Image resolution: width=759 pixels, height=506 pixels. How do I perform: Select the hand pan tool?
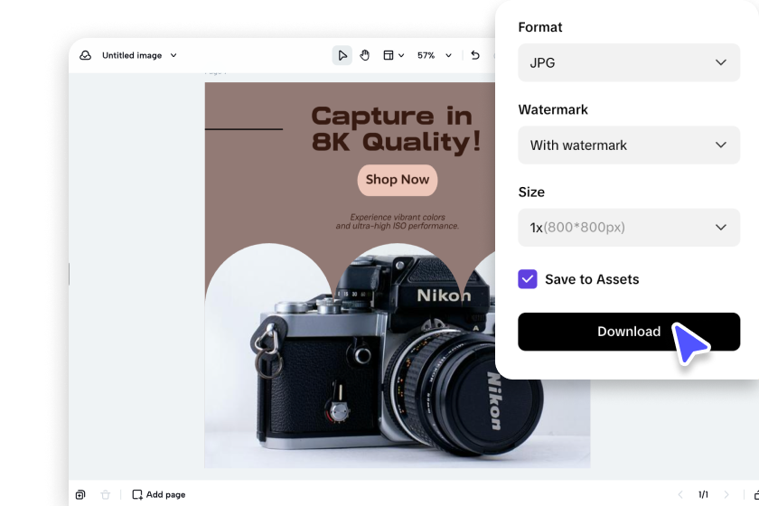point(364,55)
